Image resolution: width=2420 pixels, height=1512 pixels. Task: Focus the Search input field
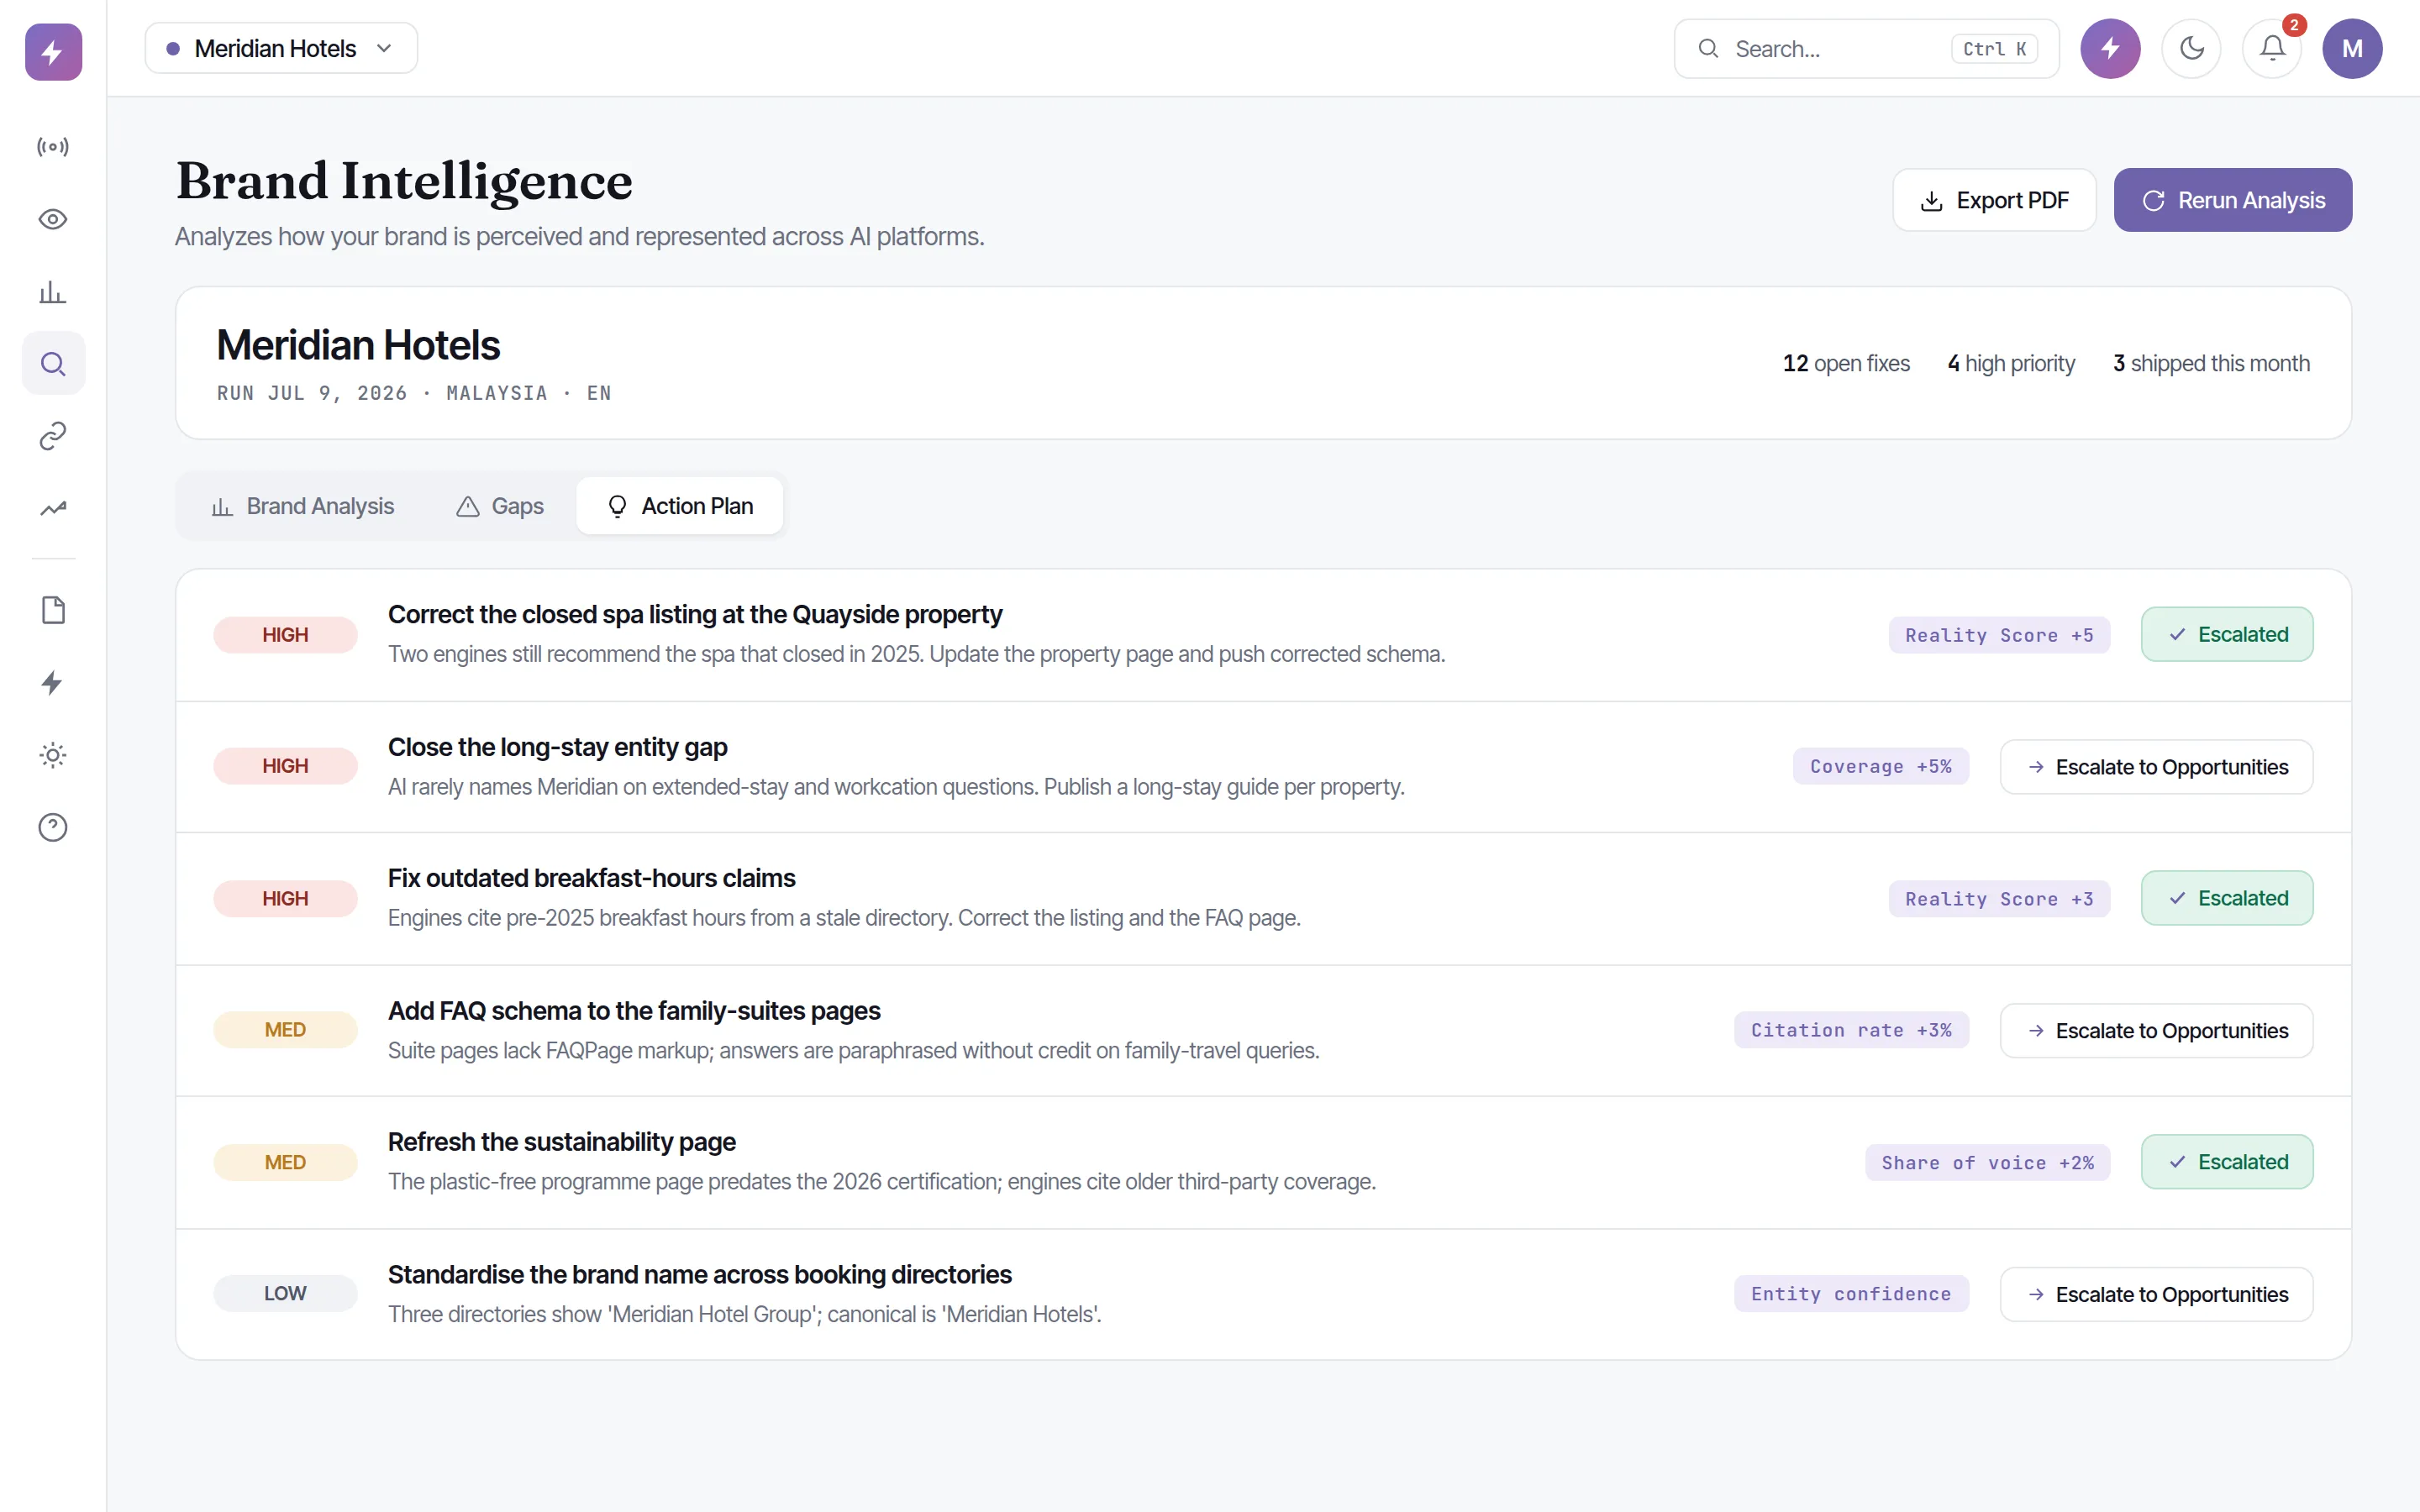click(x=1866, y=48)
